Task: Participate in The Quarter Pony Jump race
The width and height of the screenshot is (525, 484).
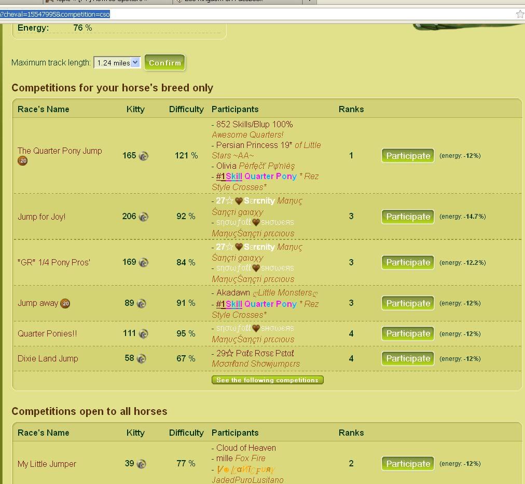Action: pyautogui.click(x=408, y=156)
